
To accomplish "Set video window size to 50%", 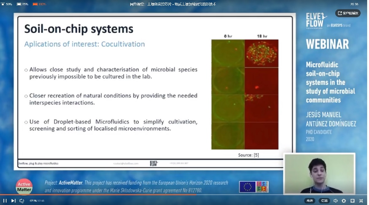I will coord(7,4).
